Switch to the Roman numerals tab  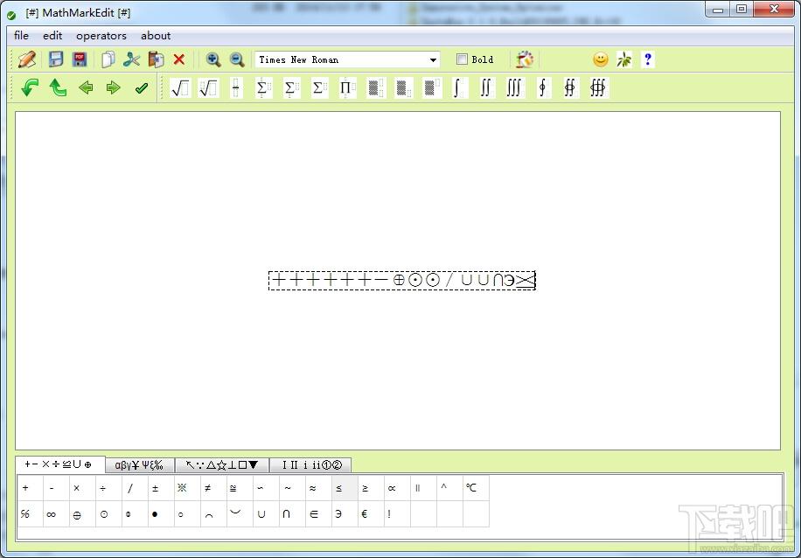pyautogui.click(x=310, y=465)
